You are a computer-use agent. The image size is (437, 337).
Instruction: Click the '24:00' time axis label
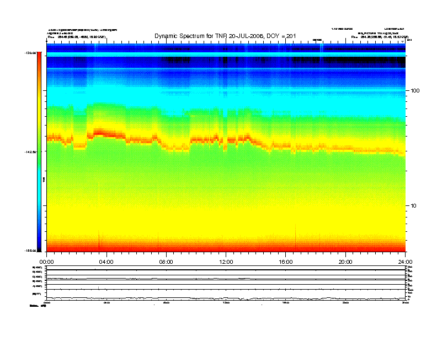[405, 262]
